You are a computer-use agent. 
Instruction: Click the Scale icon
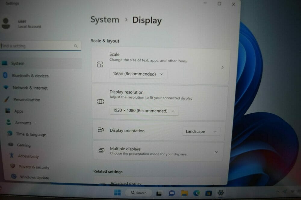[x=100, y=64]
